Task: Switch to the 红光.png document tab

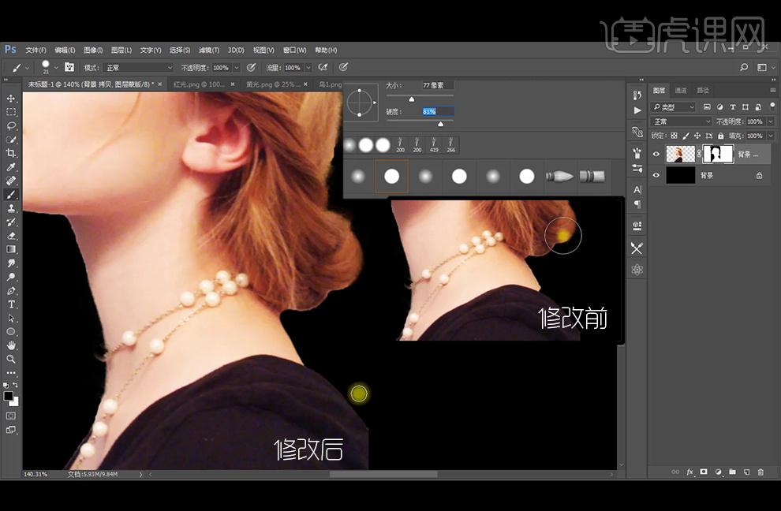Action: coord(199,84)
